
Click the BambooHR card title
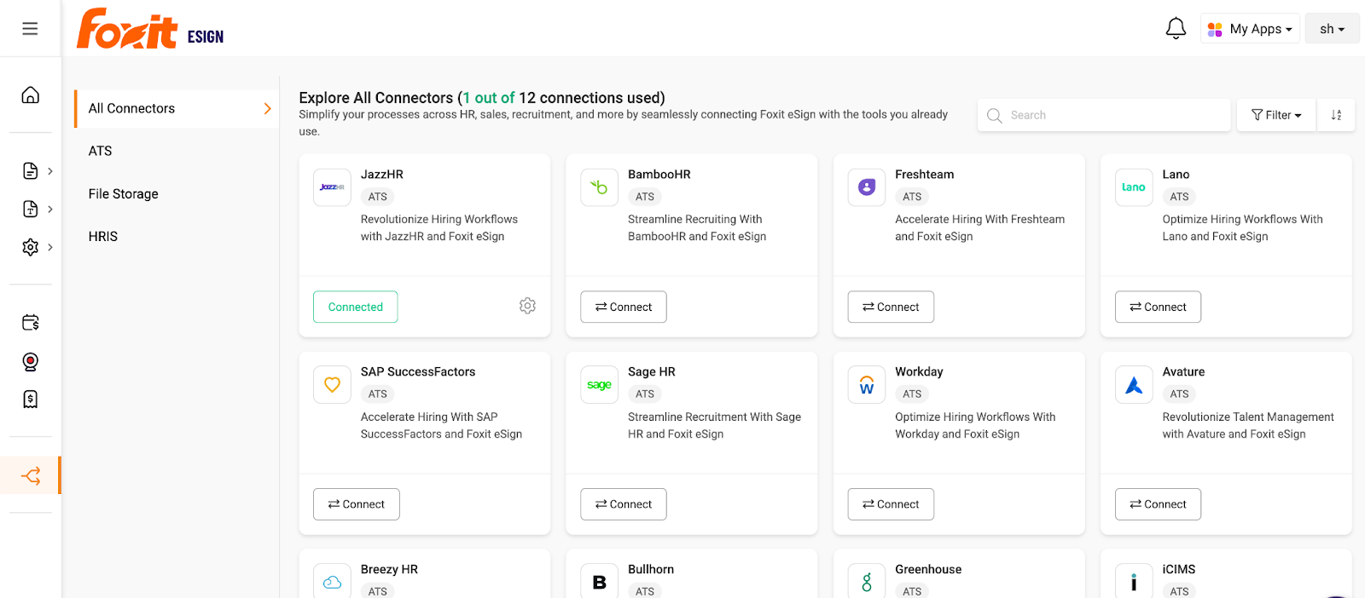point(659,175)
